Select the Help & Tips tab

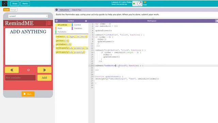[x=77, y=10]
